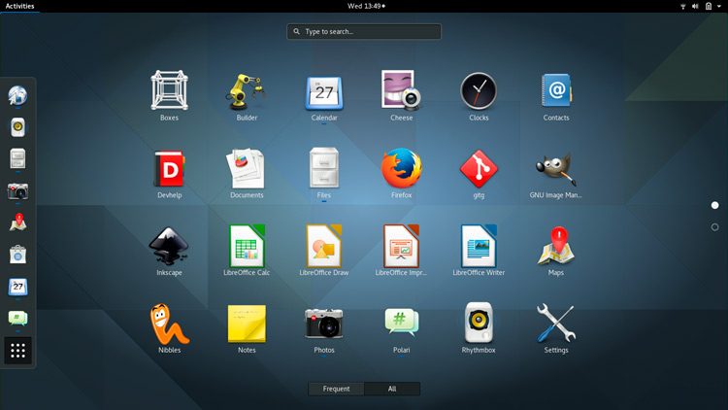Launch Photos camera icon in the dock
Image resolution: width=728 pixels, height=410 pixels.
click(17, 191)
